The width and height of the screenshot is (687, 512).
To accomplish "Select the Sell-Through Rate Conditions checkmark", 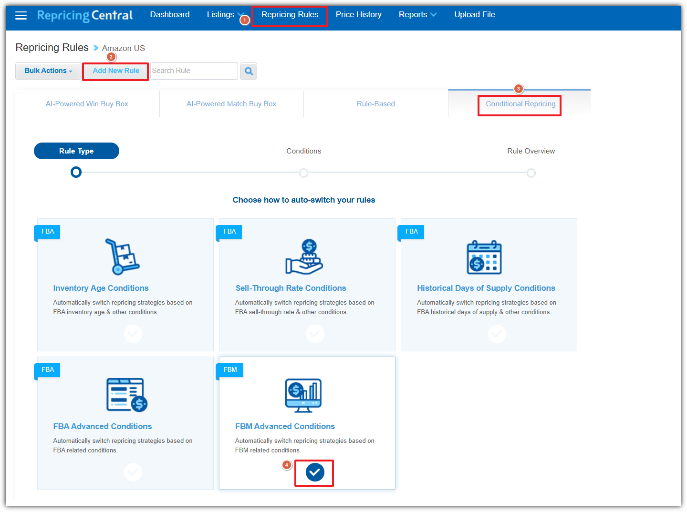I will [315, 334].
